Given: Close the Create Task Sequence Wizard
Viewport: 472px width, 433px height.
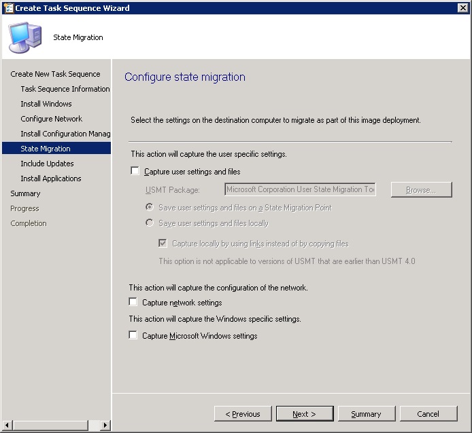Looking at the screenshot, I should pyautogui.click(x=463, y=7).
